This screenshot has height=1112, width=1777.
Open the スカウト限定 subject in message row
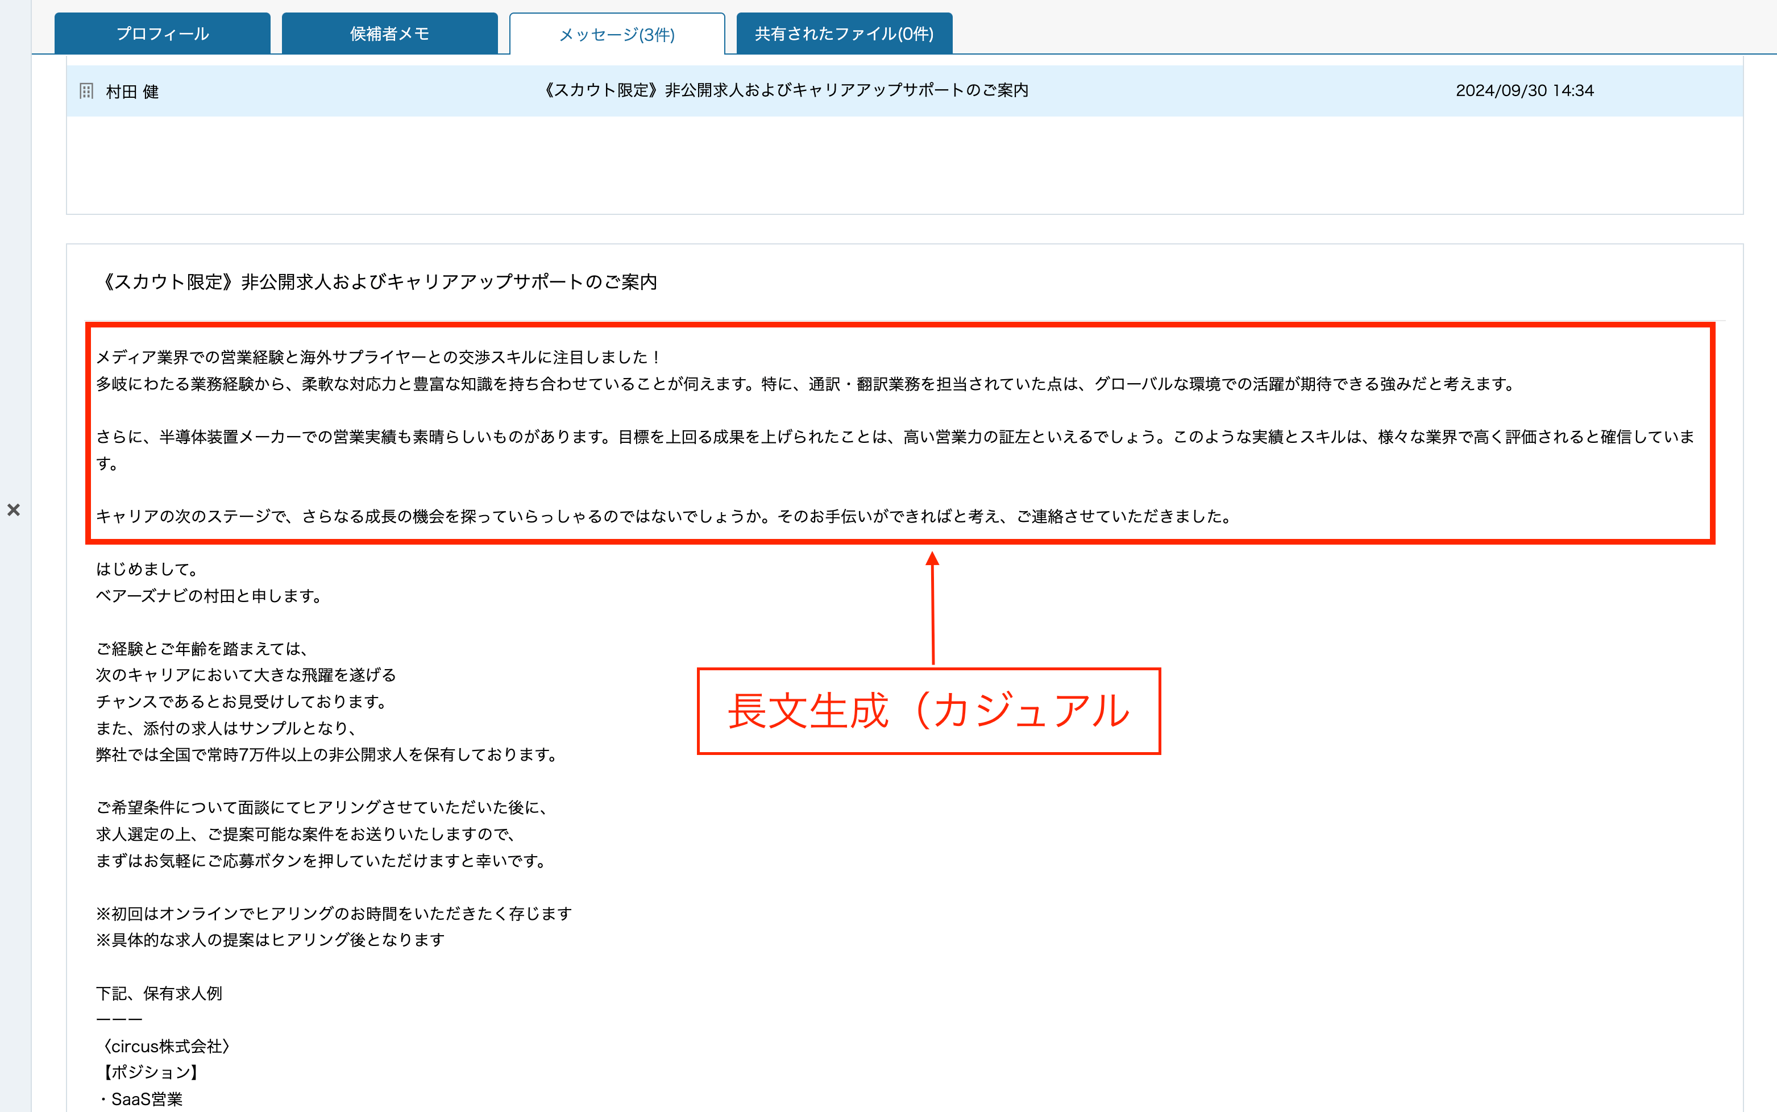point(785,90)
